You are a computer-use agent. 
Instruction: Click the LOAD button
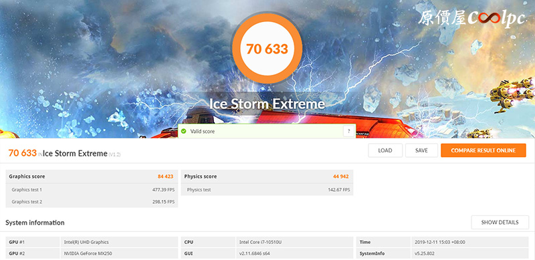pos(385,150)
